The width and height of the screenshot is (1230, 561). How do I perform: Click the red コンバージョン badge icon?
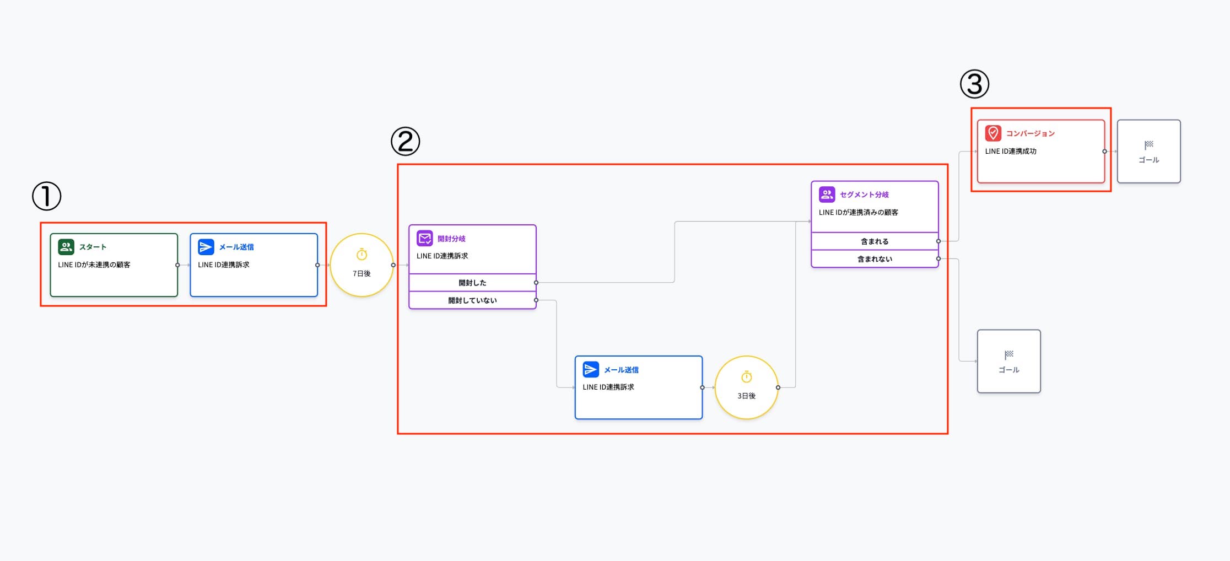(993, 133)
